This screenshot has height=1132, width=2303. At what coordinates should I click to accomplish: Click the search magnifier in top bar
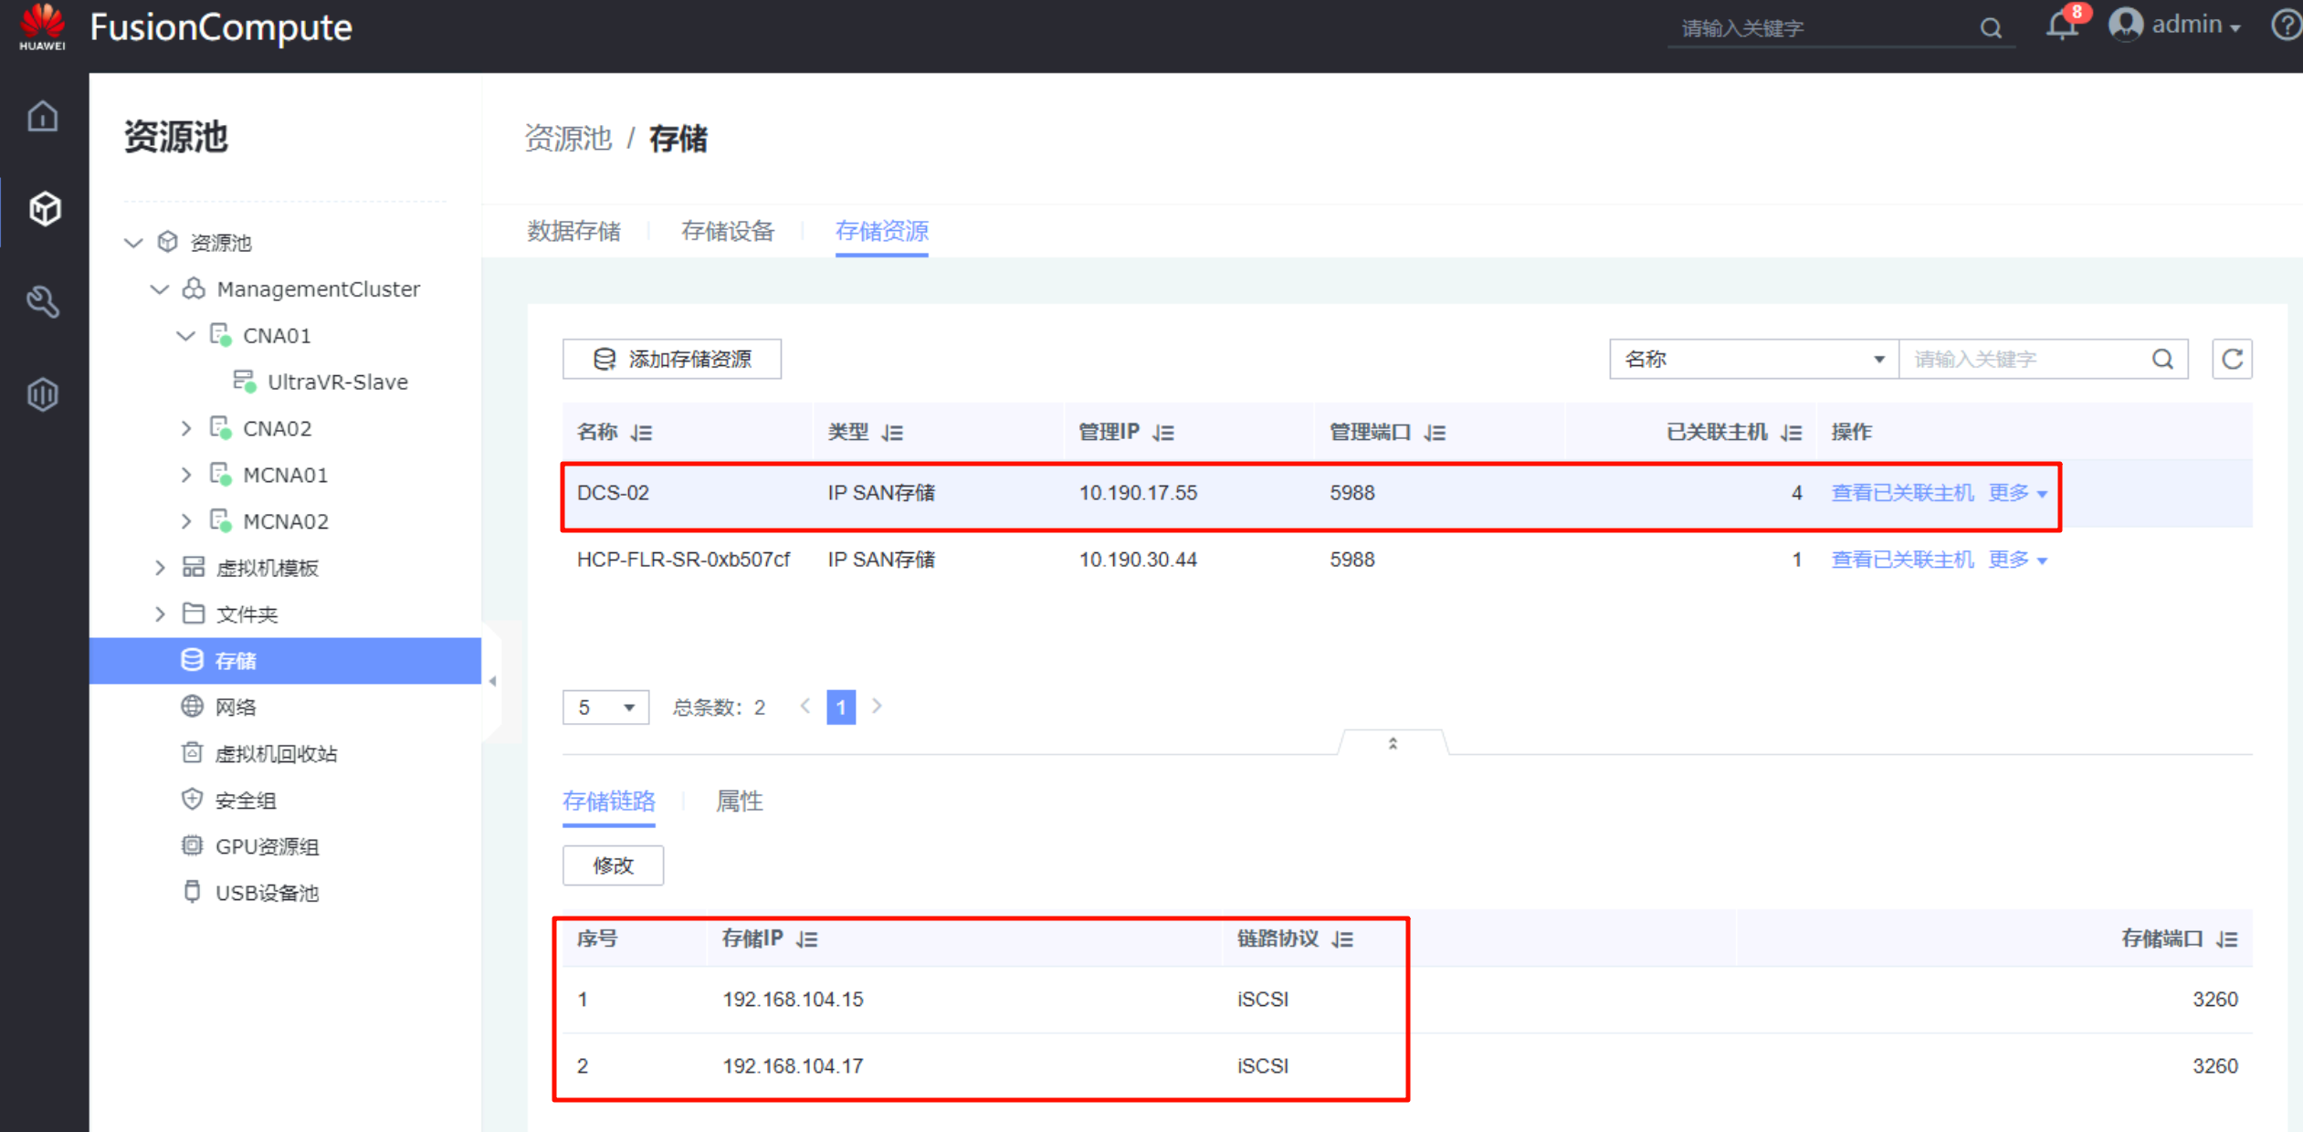(1991, 28)
